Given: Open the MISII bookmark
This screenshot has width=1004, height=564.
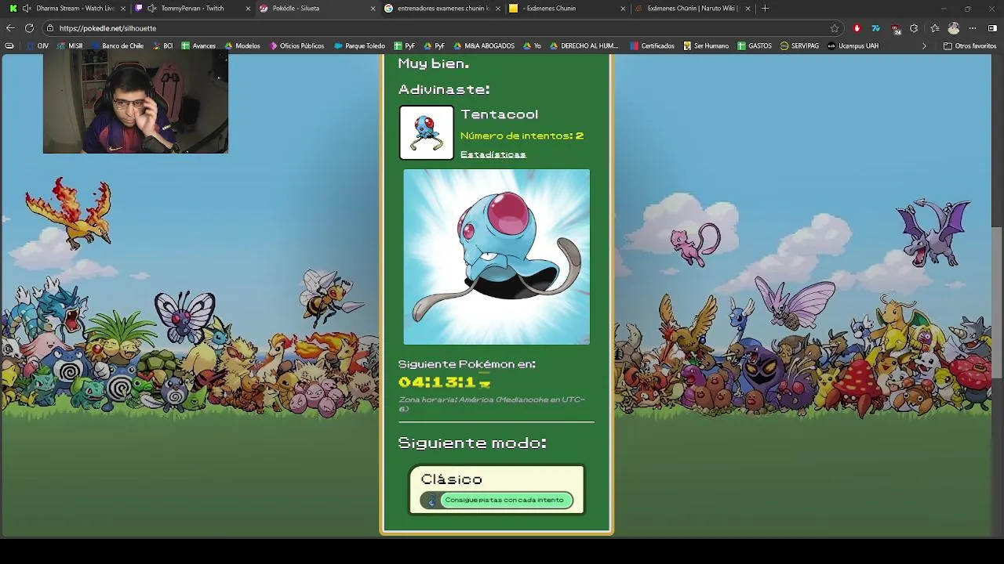Looking at the screenshot, I should 69,46.
